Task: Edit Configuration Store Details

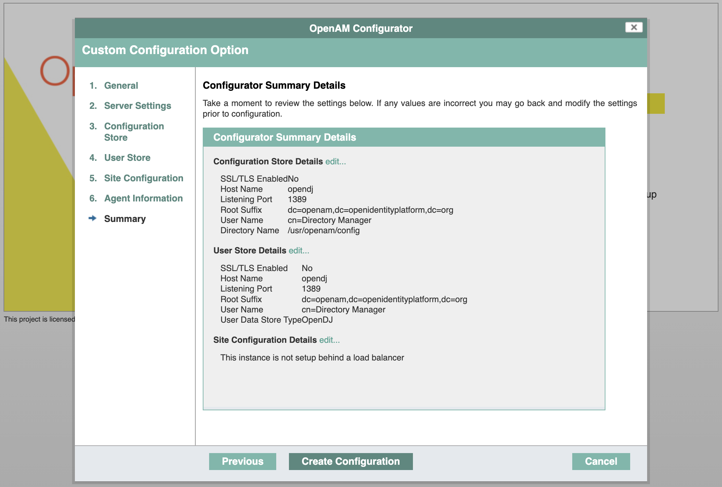Action: 335,162
